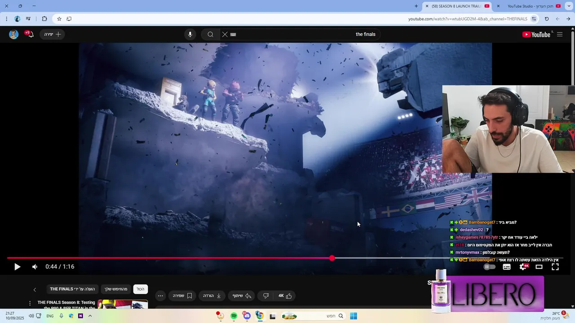Open Spotify from taskbar
Screen dimensions: 575x323
coord(234,316)
